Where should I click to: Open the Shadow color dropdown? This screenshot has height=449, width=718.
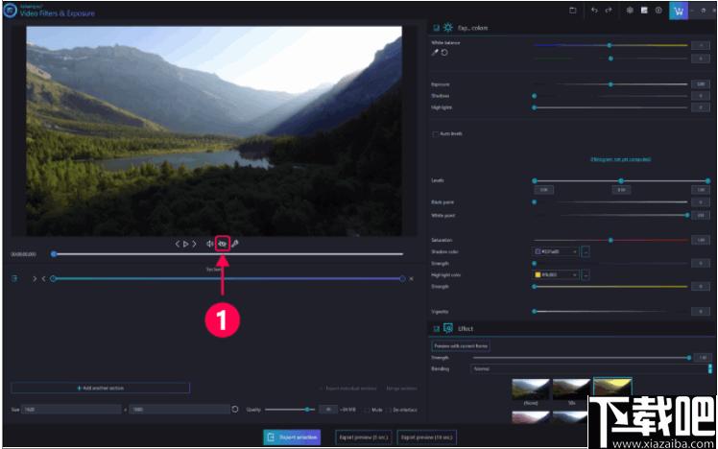(x=556, y=251)
